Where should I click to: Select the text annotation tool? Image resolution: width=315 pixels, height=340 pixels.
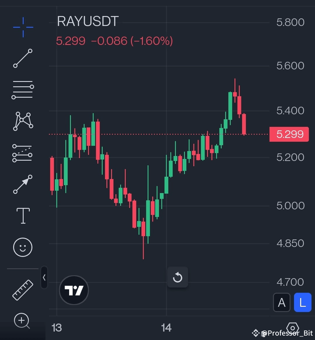pos(22,215)
